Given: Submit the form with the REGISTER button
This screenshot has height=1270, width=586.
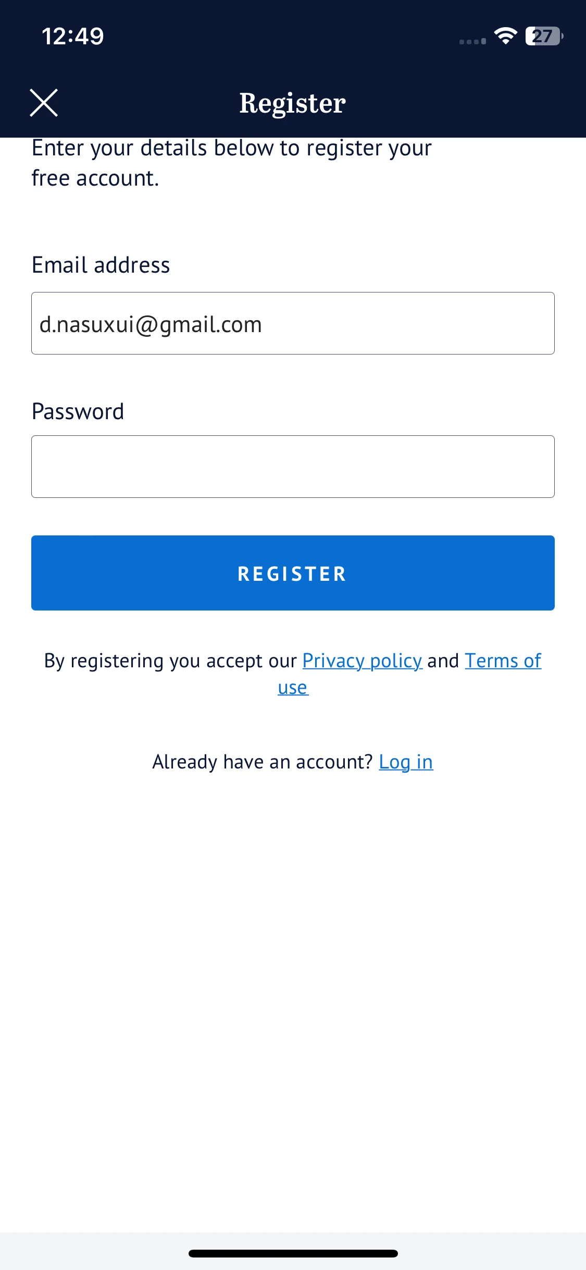Looking at the screenshot, I should [293, 573].
